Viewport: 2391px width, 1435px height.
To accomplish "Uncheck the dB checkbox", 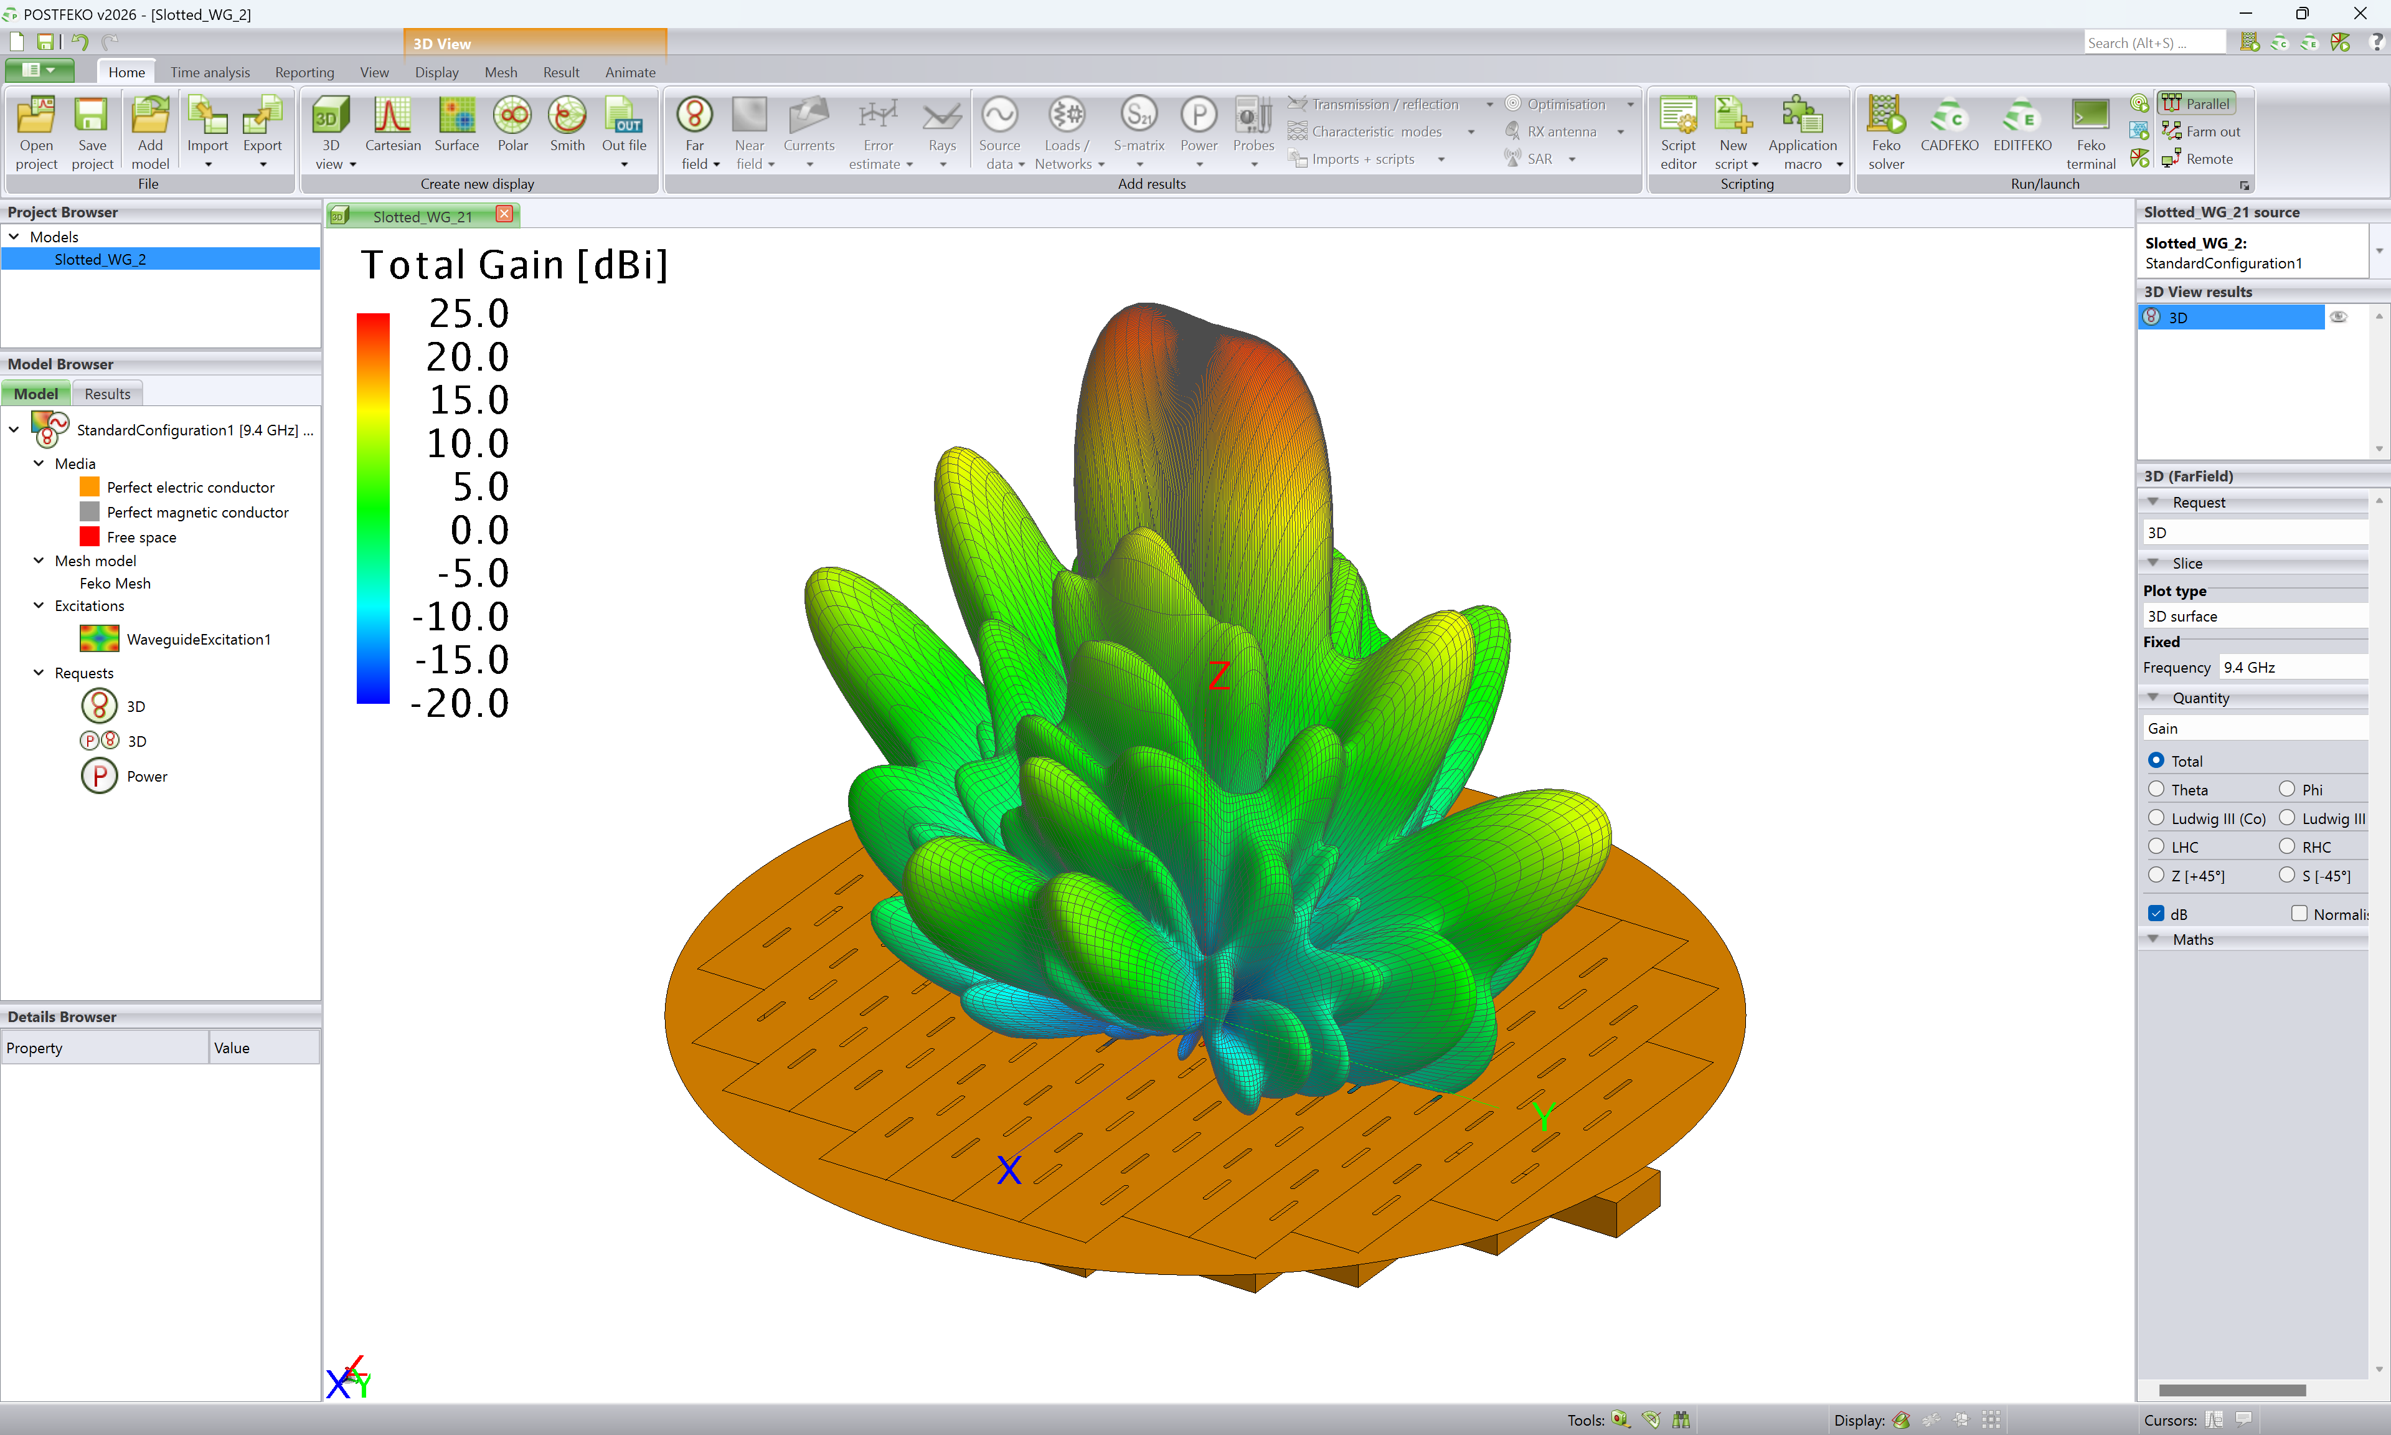I will [2156, 913].
